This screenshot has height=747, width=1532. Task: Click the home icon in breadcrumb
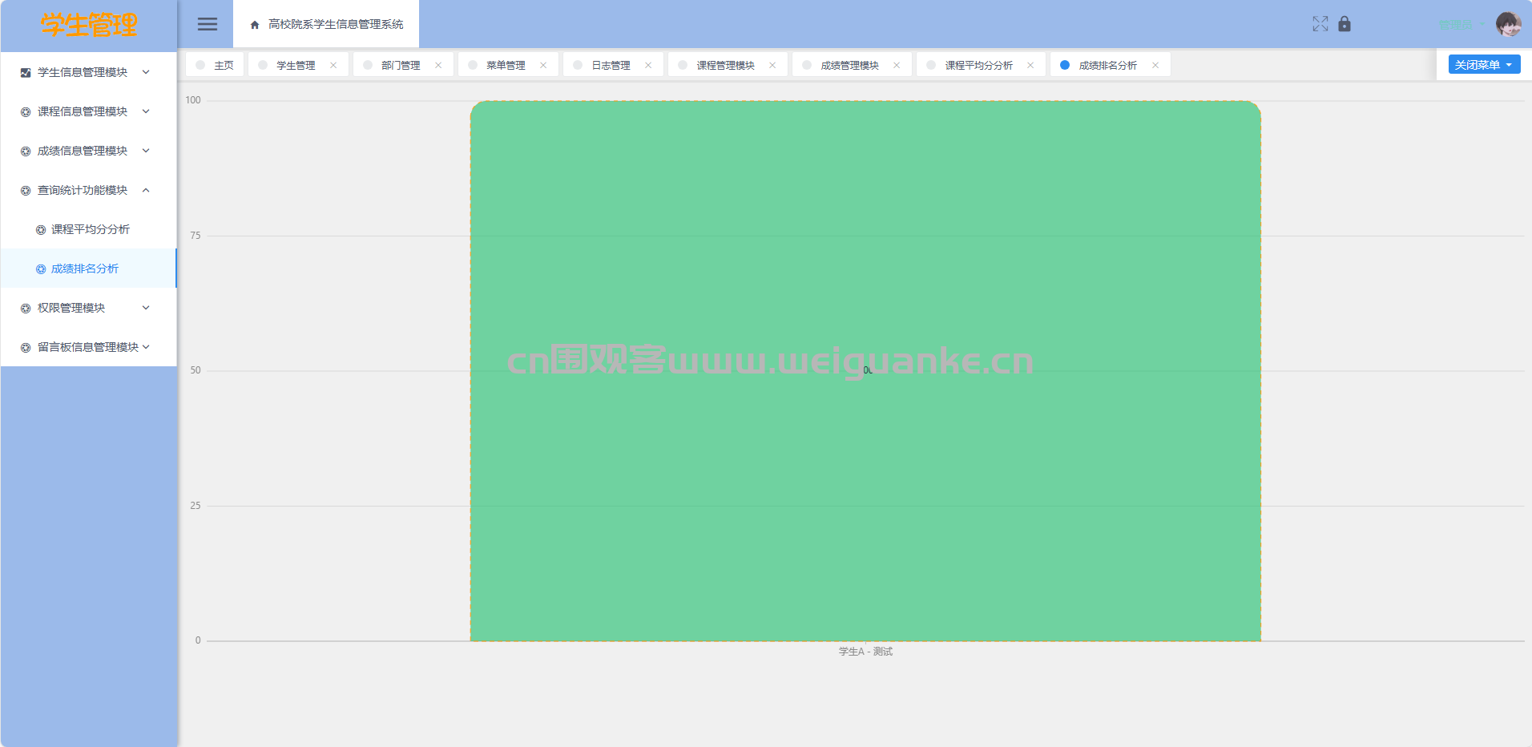coord(255,25)
